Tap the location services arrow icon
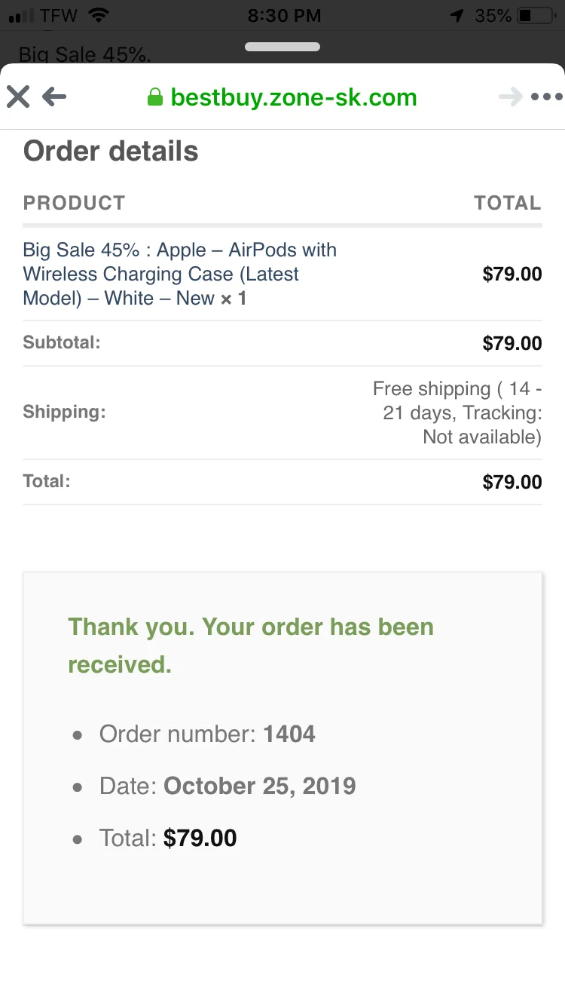This screenshot has height=1006, width=565. tap(457, 15)
